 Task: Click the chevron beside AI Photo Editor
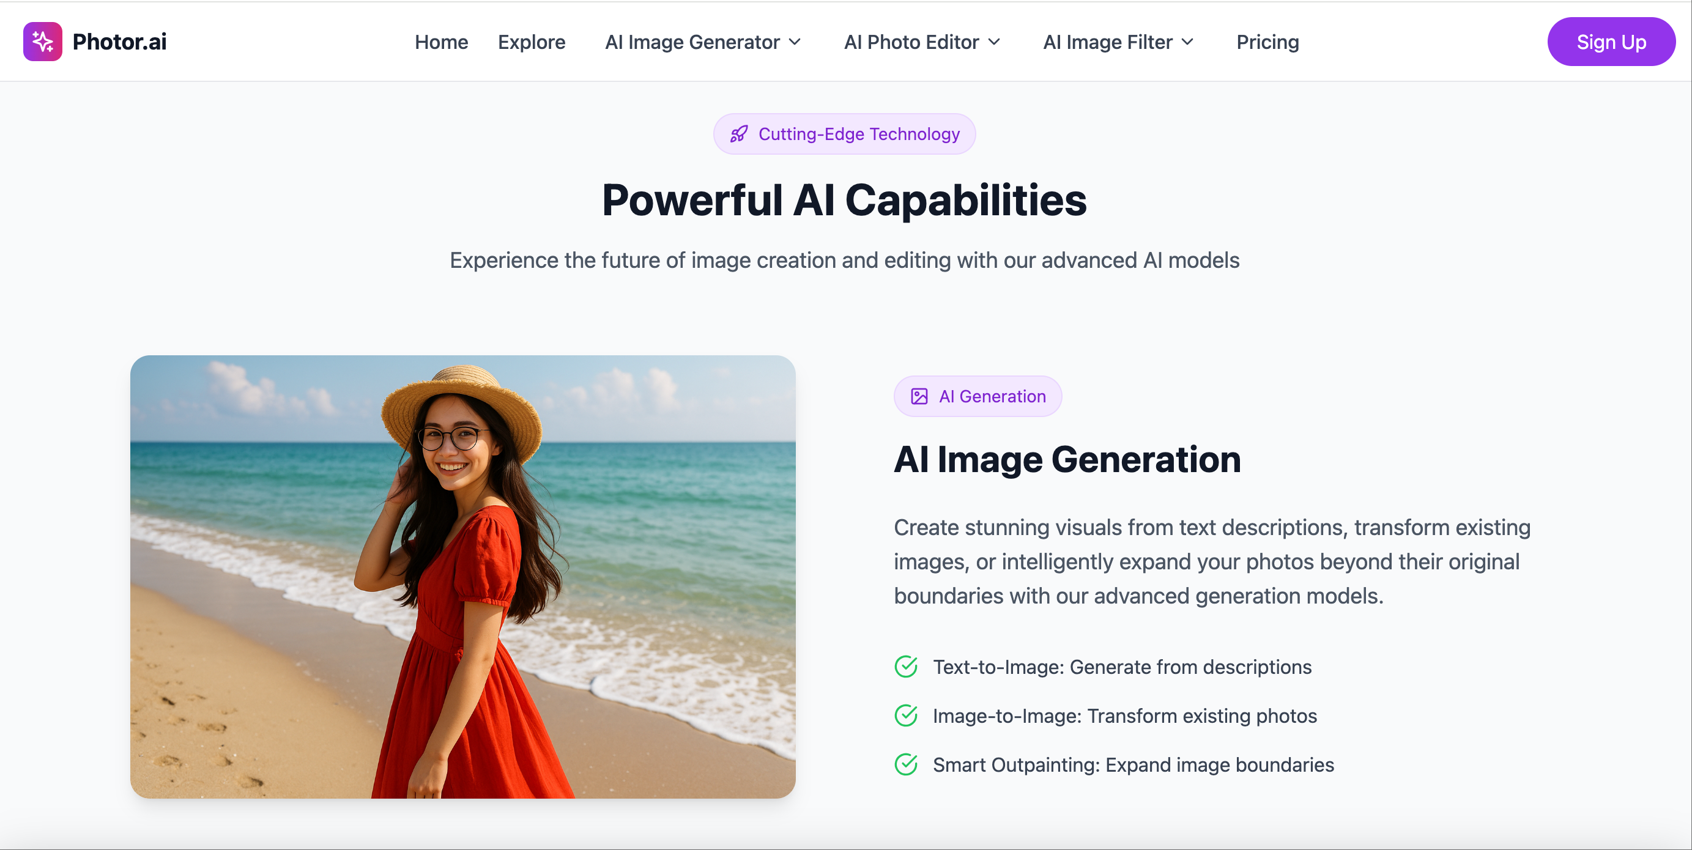tap(994, 42)
